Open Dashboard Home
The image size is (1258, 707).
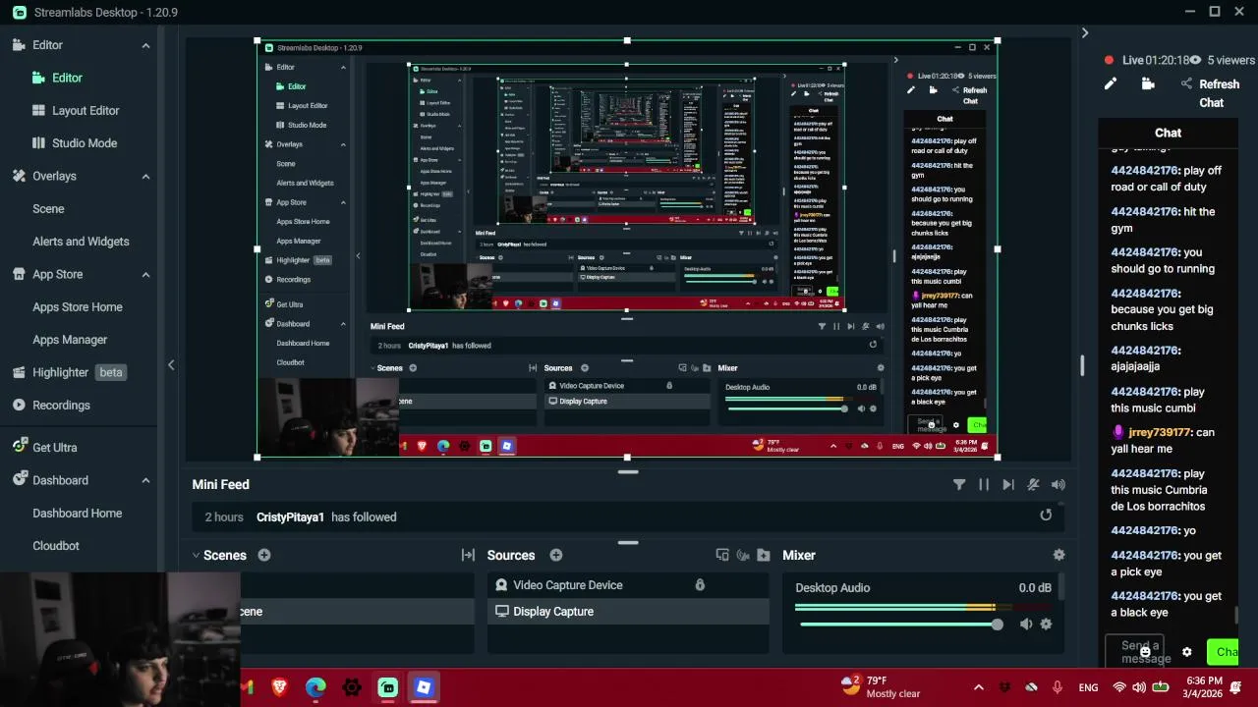[77, 513]
